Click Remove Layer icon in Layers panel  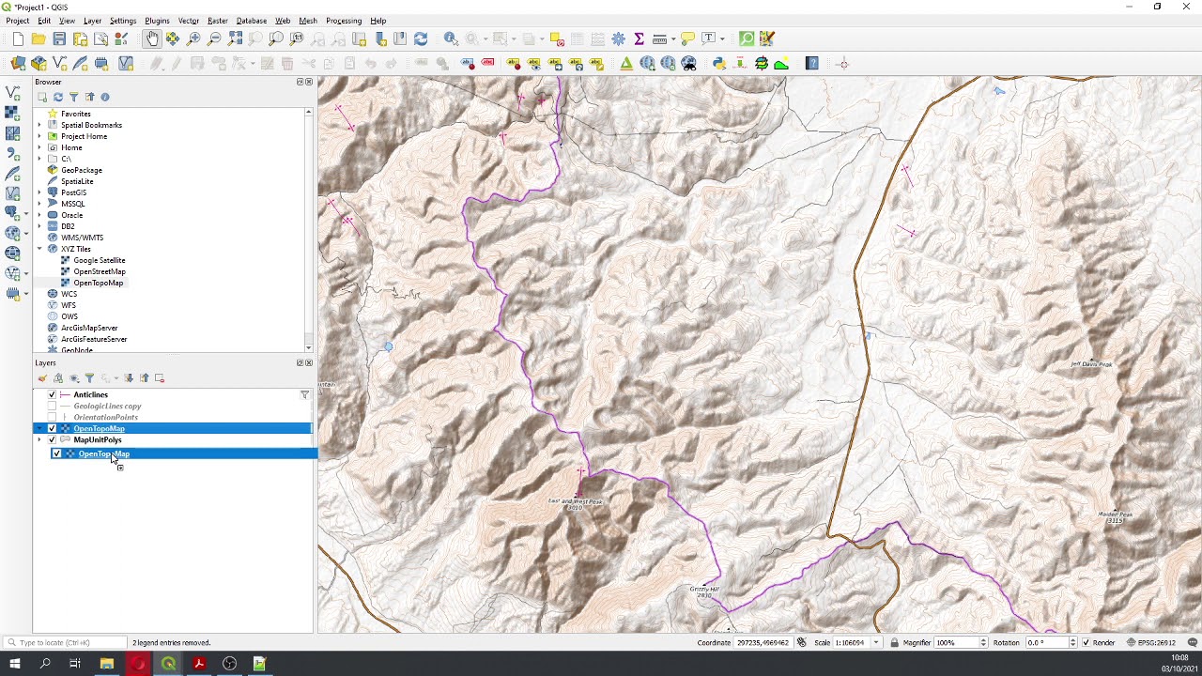pos(160,378)
